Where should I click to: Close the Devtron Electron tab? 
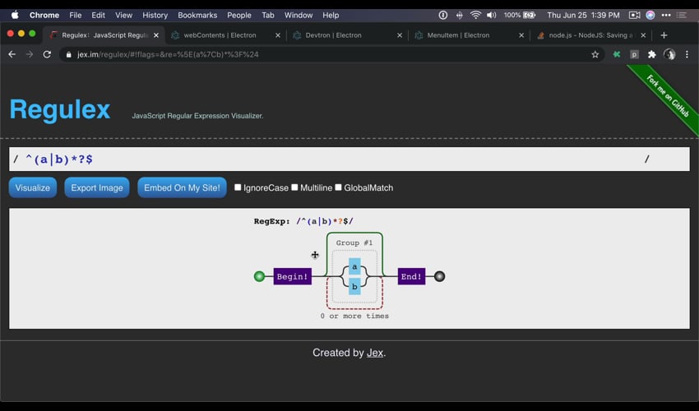[400, 35]
